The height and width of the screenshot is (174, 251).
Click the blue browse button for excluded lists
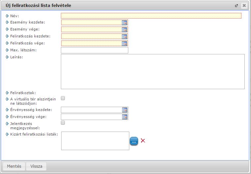[134, 141]
